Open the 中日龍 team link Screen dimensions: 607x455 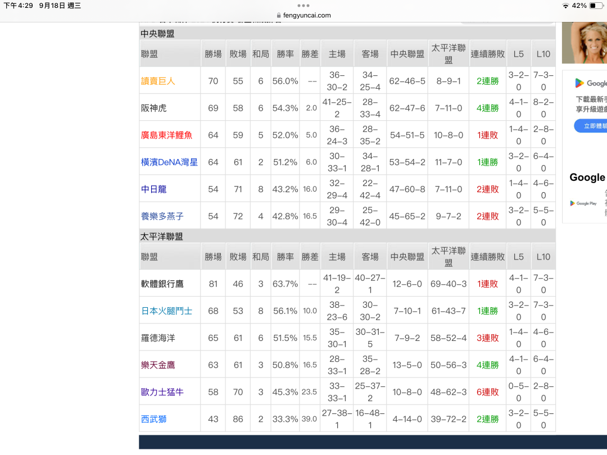[x=153, y=189]
